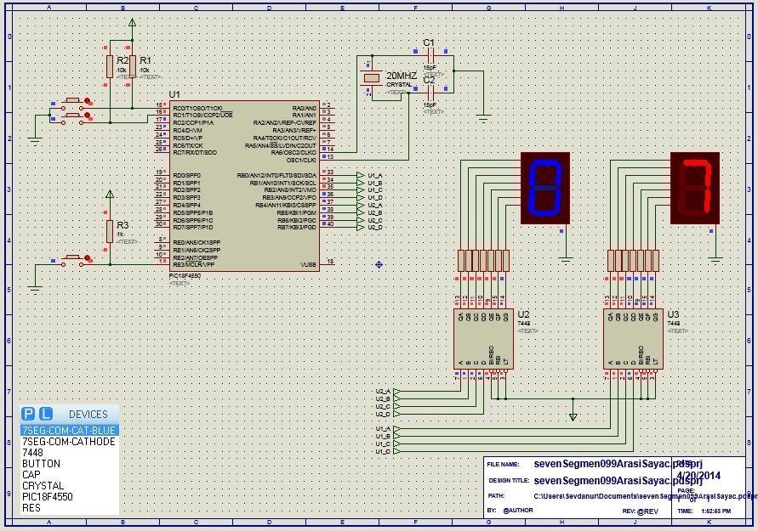Image resolution: width=758 pixels, height=531 pixels.
Task: Click the U2_D output terminal at pin 40
Action: 361,228
